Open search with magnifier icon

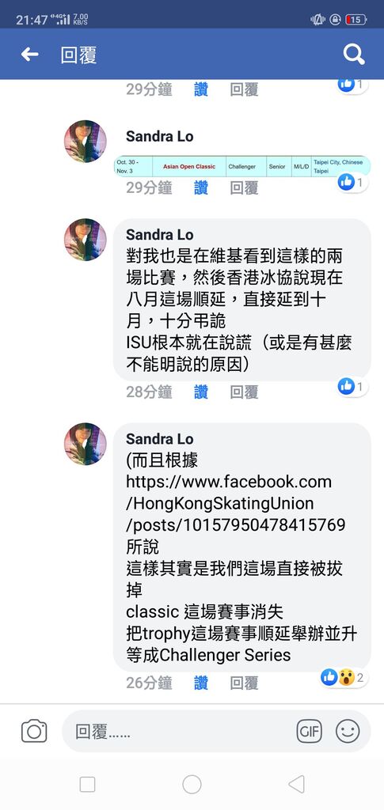(354, 55)
